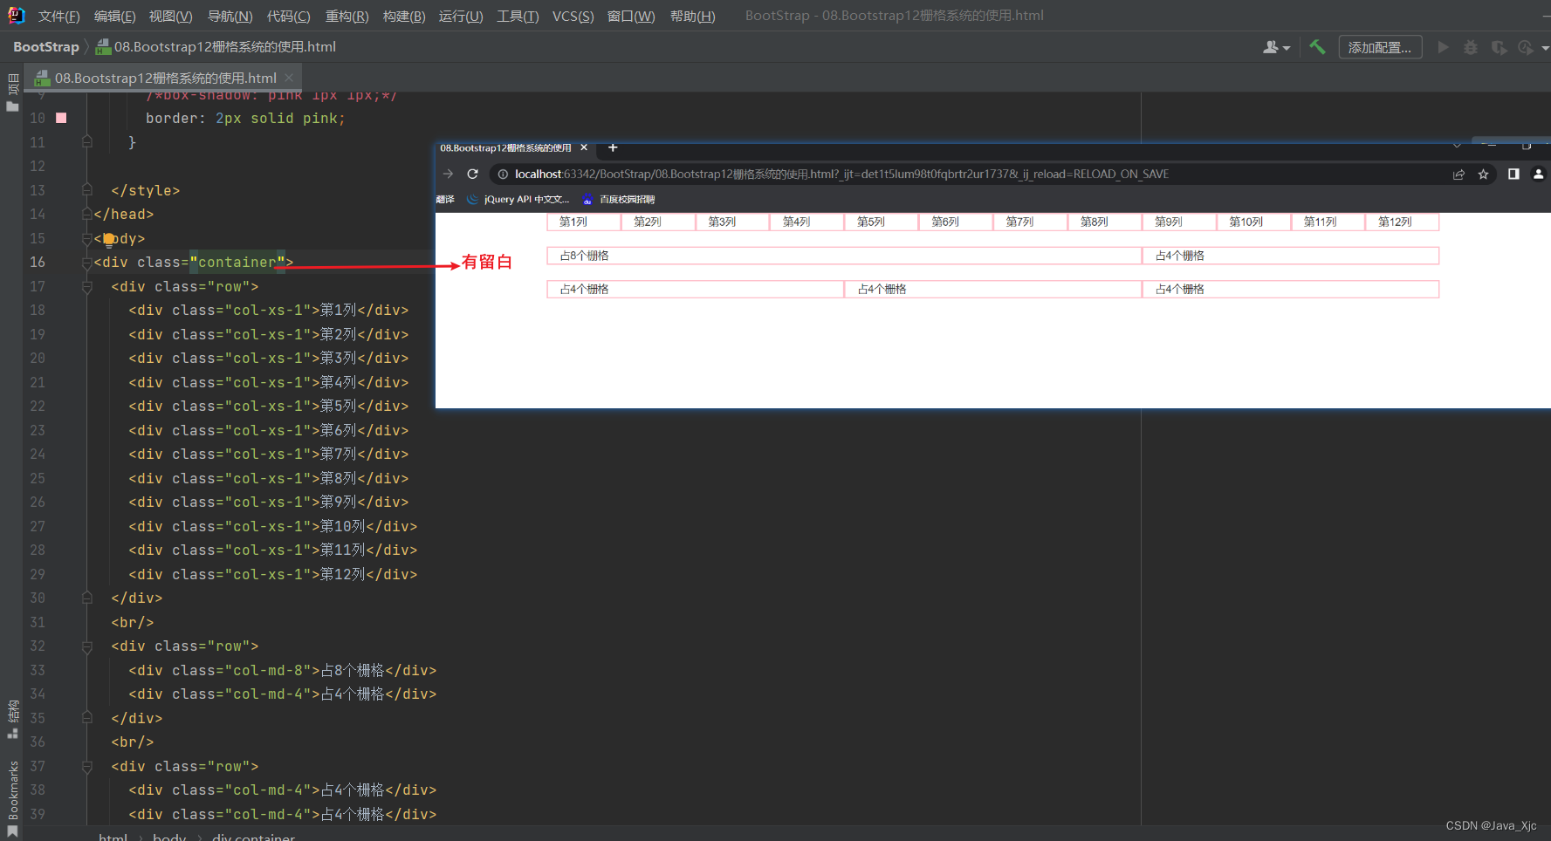Close the editor tab 08.Bootstrap12 html
Image resolution: width=1551 pixels, height=841 pixels.
pyautogui.click(x=289, y=78)
